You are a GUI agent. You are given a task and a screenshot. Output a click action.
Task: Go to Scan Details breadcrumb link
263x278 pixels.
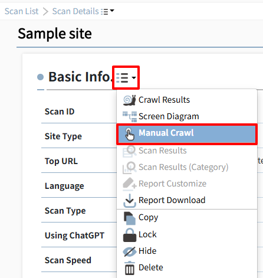pos(75,11)
